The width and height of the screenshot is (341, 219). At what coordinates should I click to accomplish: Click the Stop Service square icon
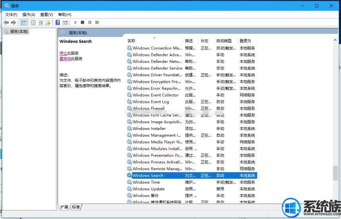pyautogui.click(x=82, y=22)
